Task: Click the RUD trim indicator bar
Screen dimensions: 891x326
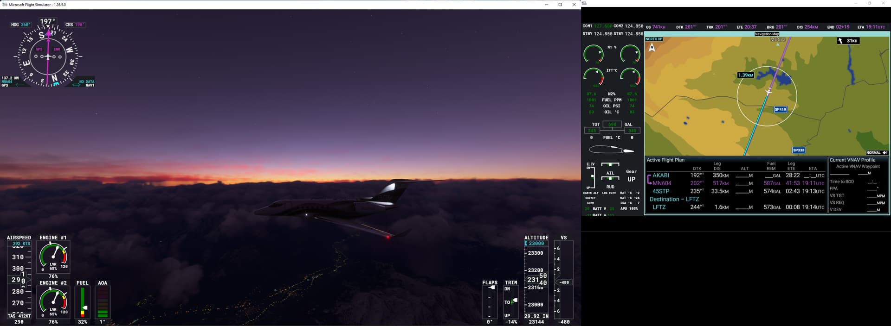Action: [610, 178]
